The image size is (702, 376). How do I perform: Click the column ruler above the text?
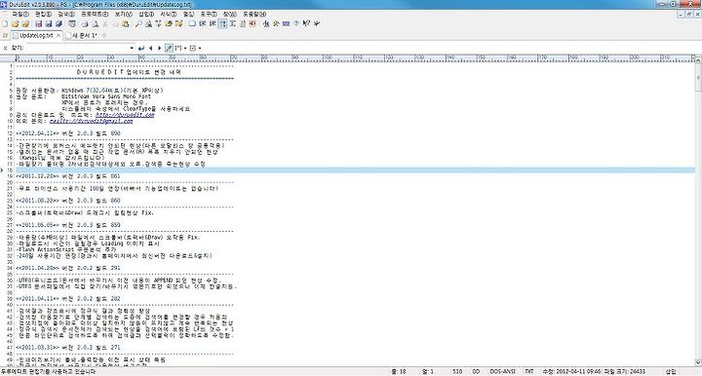tap(355, 58)
